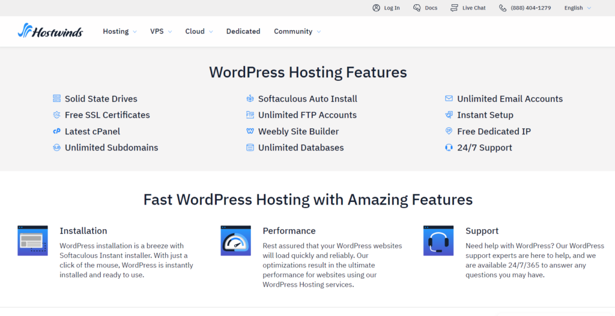This screenshot has height=316, width=615.
Task: Click the cPanel icon
Action: point(57,131)
